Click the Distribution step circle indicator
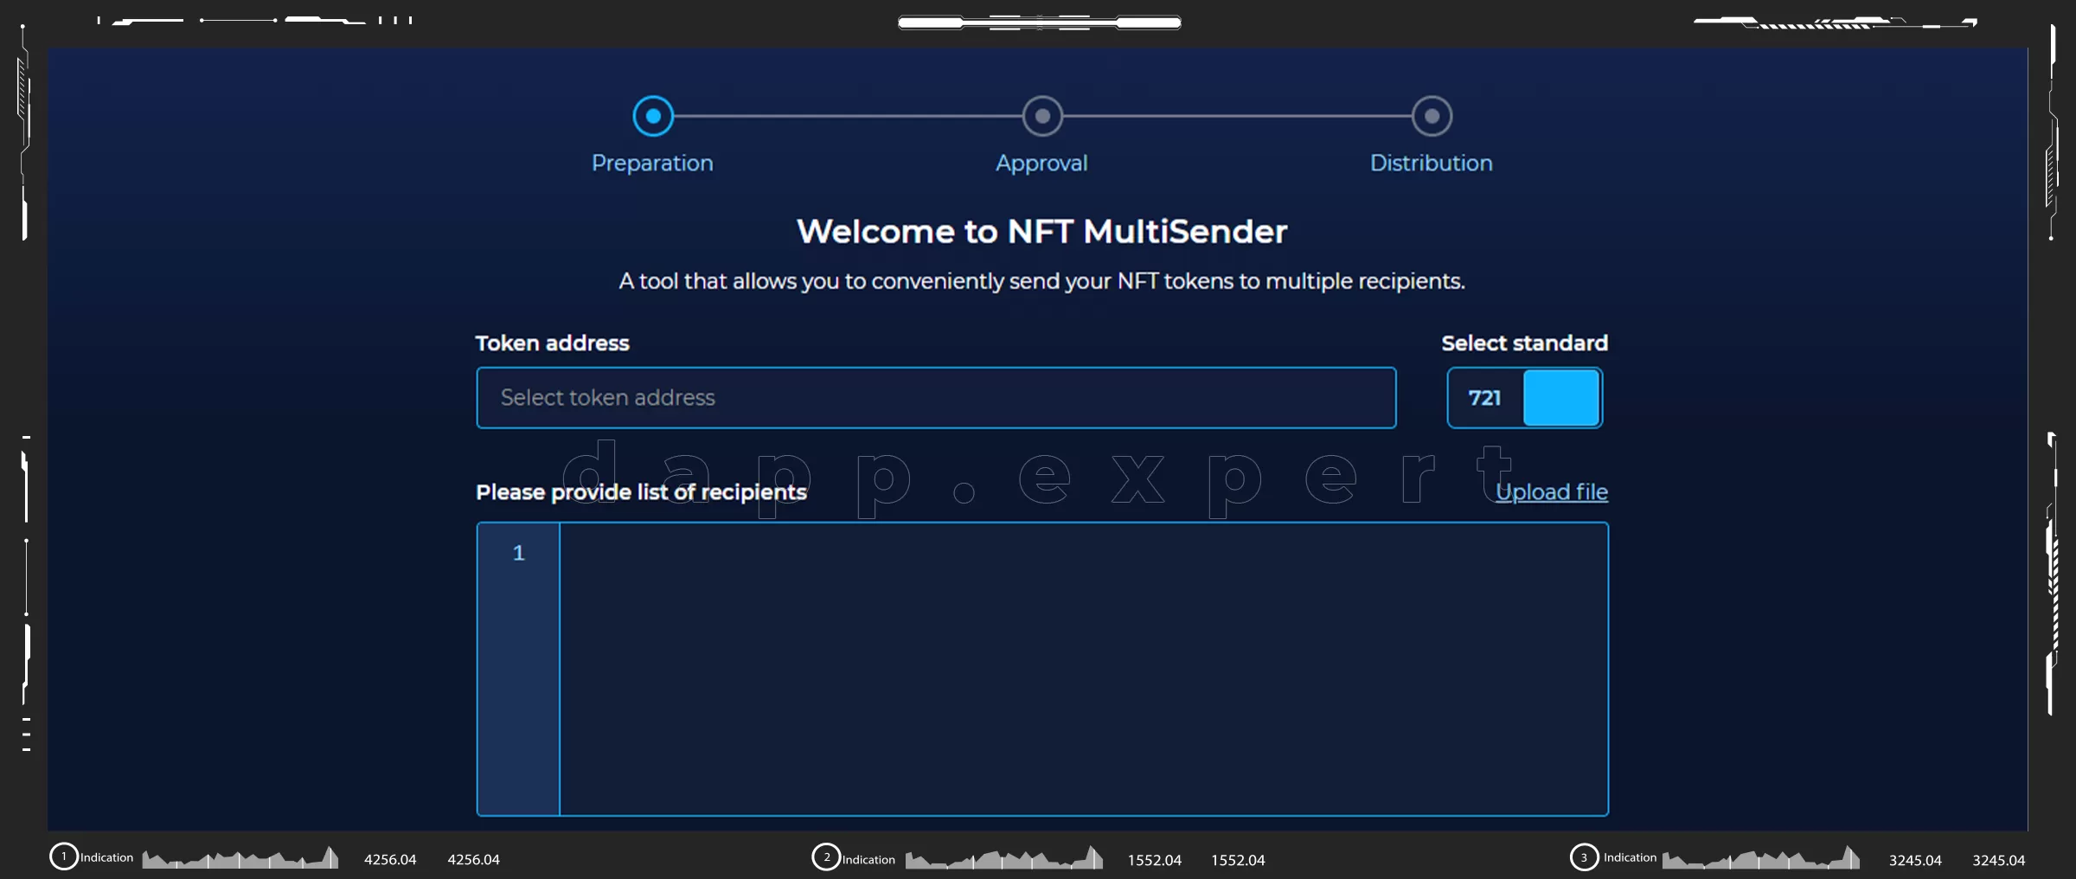 point(1432,116)
